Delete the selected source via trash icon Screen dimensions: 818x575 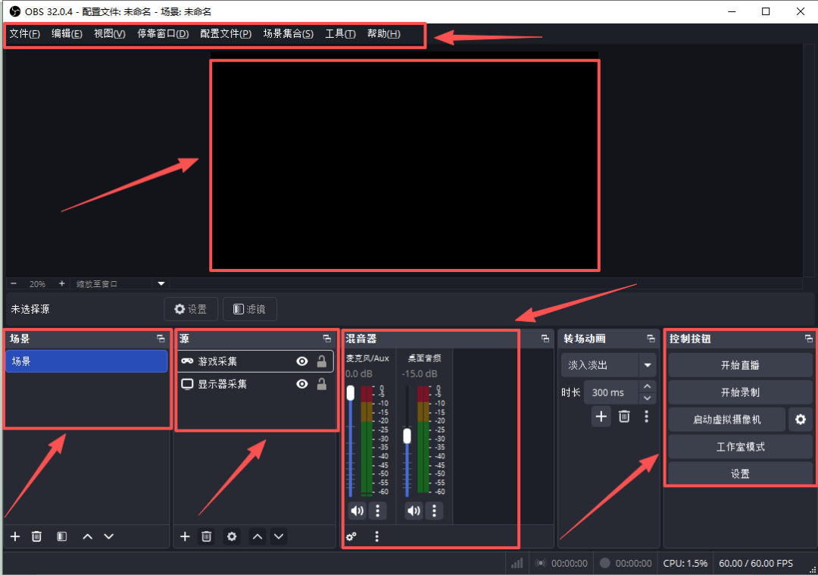click(x=206, y=536)
